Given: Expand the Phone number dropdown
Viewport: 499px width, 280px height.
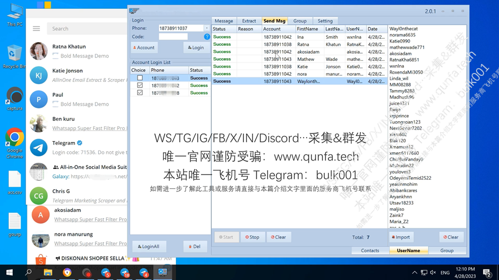Looking at the screenshot, I should (x=207, y=28).
